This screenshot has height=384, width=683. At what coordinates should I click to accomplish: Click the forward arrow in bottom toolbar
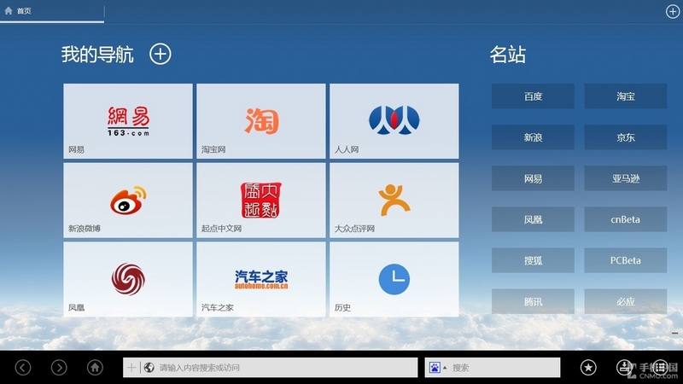pos(59,368)
